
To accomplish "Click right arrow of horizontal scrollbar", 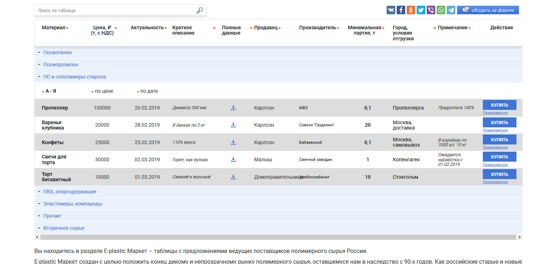I will click(519, 237).
